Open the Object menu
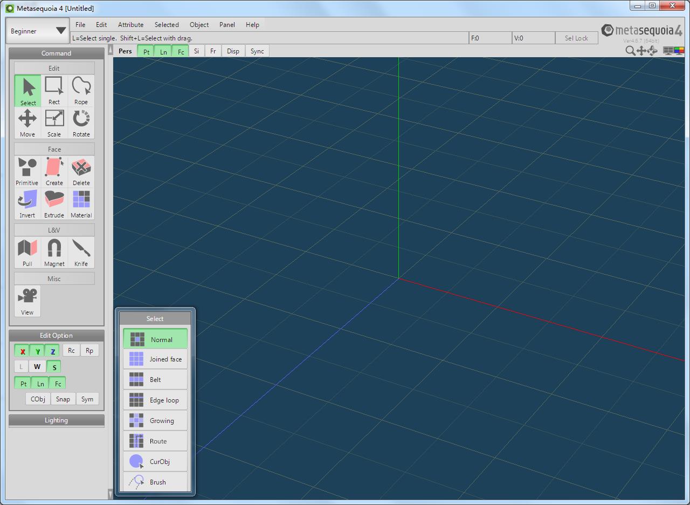This screenshot has height=505, width=690. (x=199, y=25)
